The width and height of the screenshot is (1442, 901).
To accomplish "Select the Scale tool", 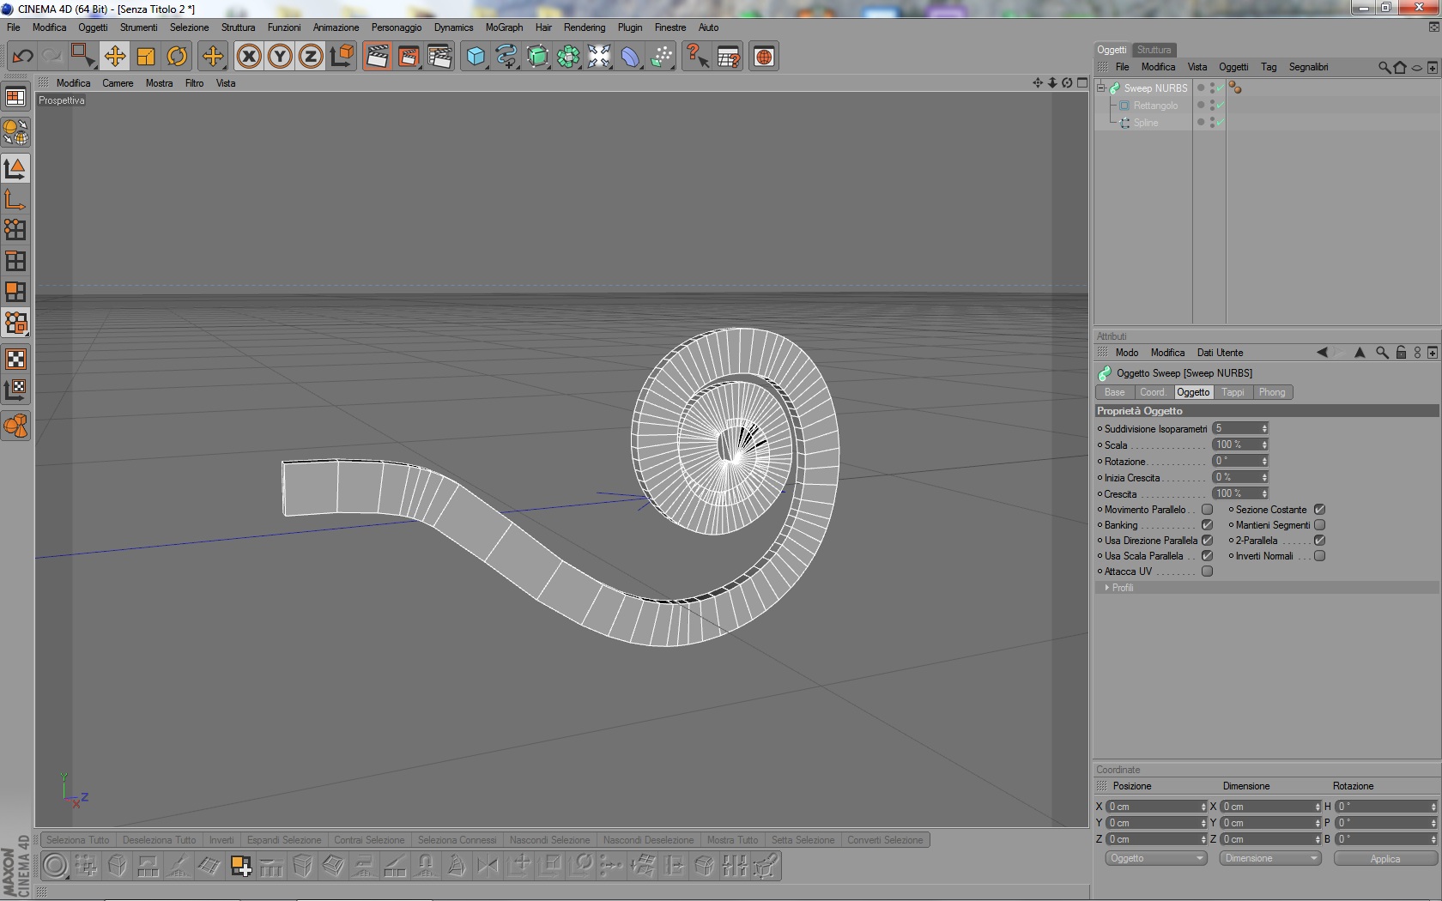I will [x=146, y=57].
